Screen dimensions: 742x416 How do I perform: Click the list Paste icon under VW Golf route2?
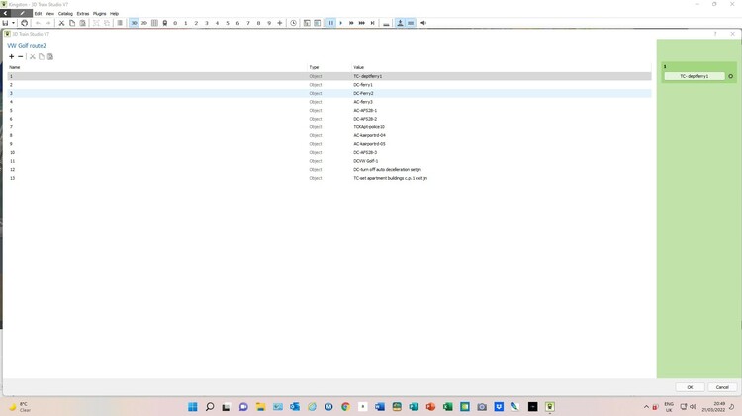pos(50,56)
